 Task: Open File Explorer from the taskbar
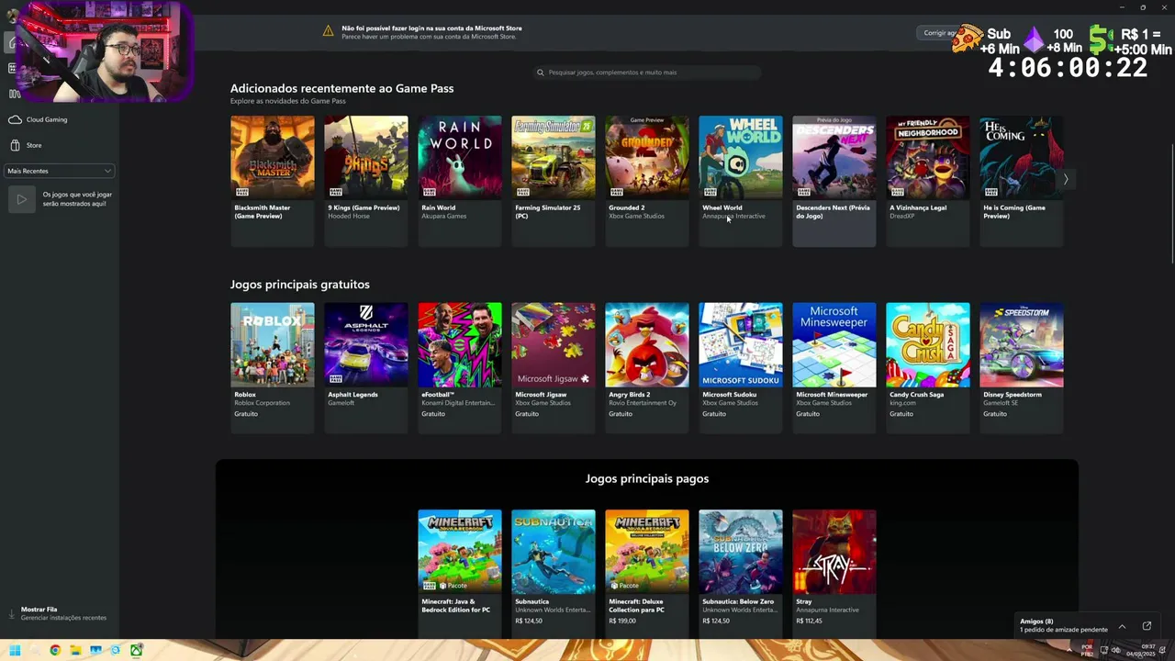point(75,651)
